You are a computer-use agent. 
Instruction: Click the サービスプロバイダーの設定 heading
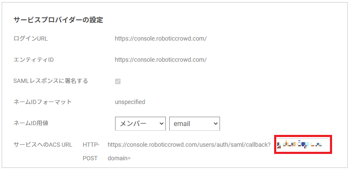click(58, 20)
